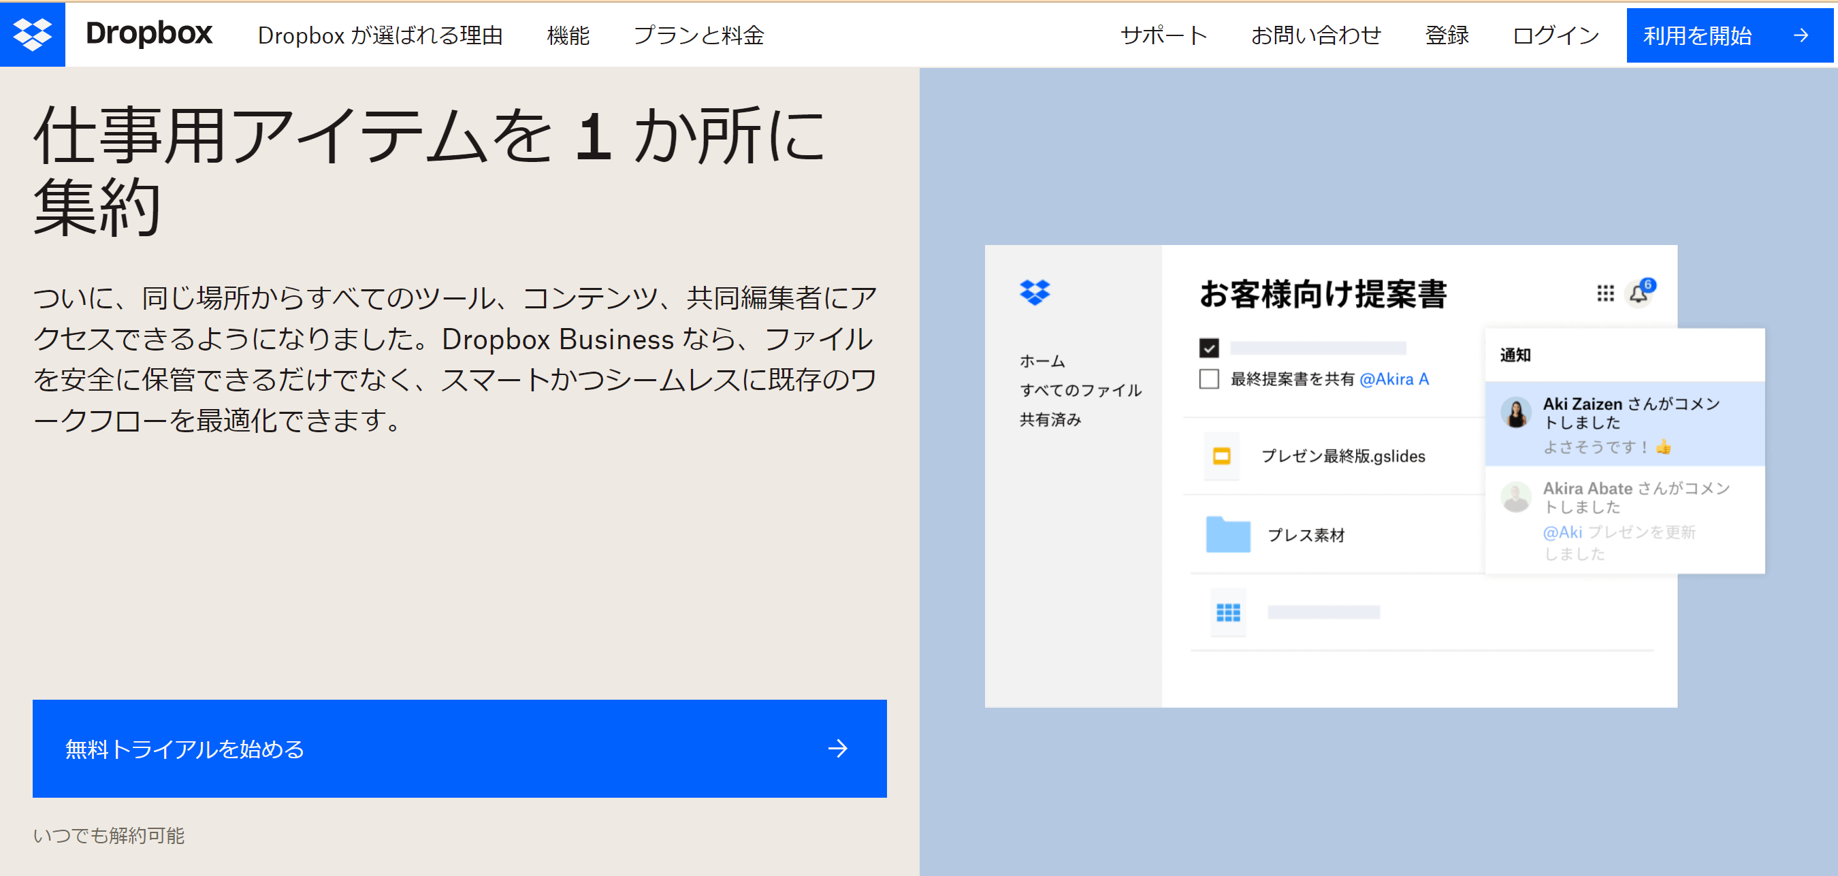Click the Dropbox icon in mockup sidebar
1838x876 pixels.
pyautogui.click(x=1035, y=293)
